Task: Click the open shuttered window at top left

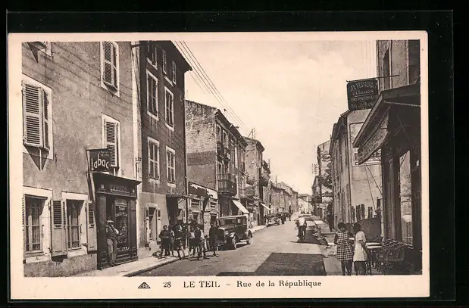Action: (36, 117)
